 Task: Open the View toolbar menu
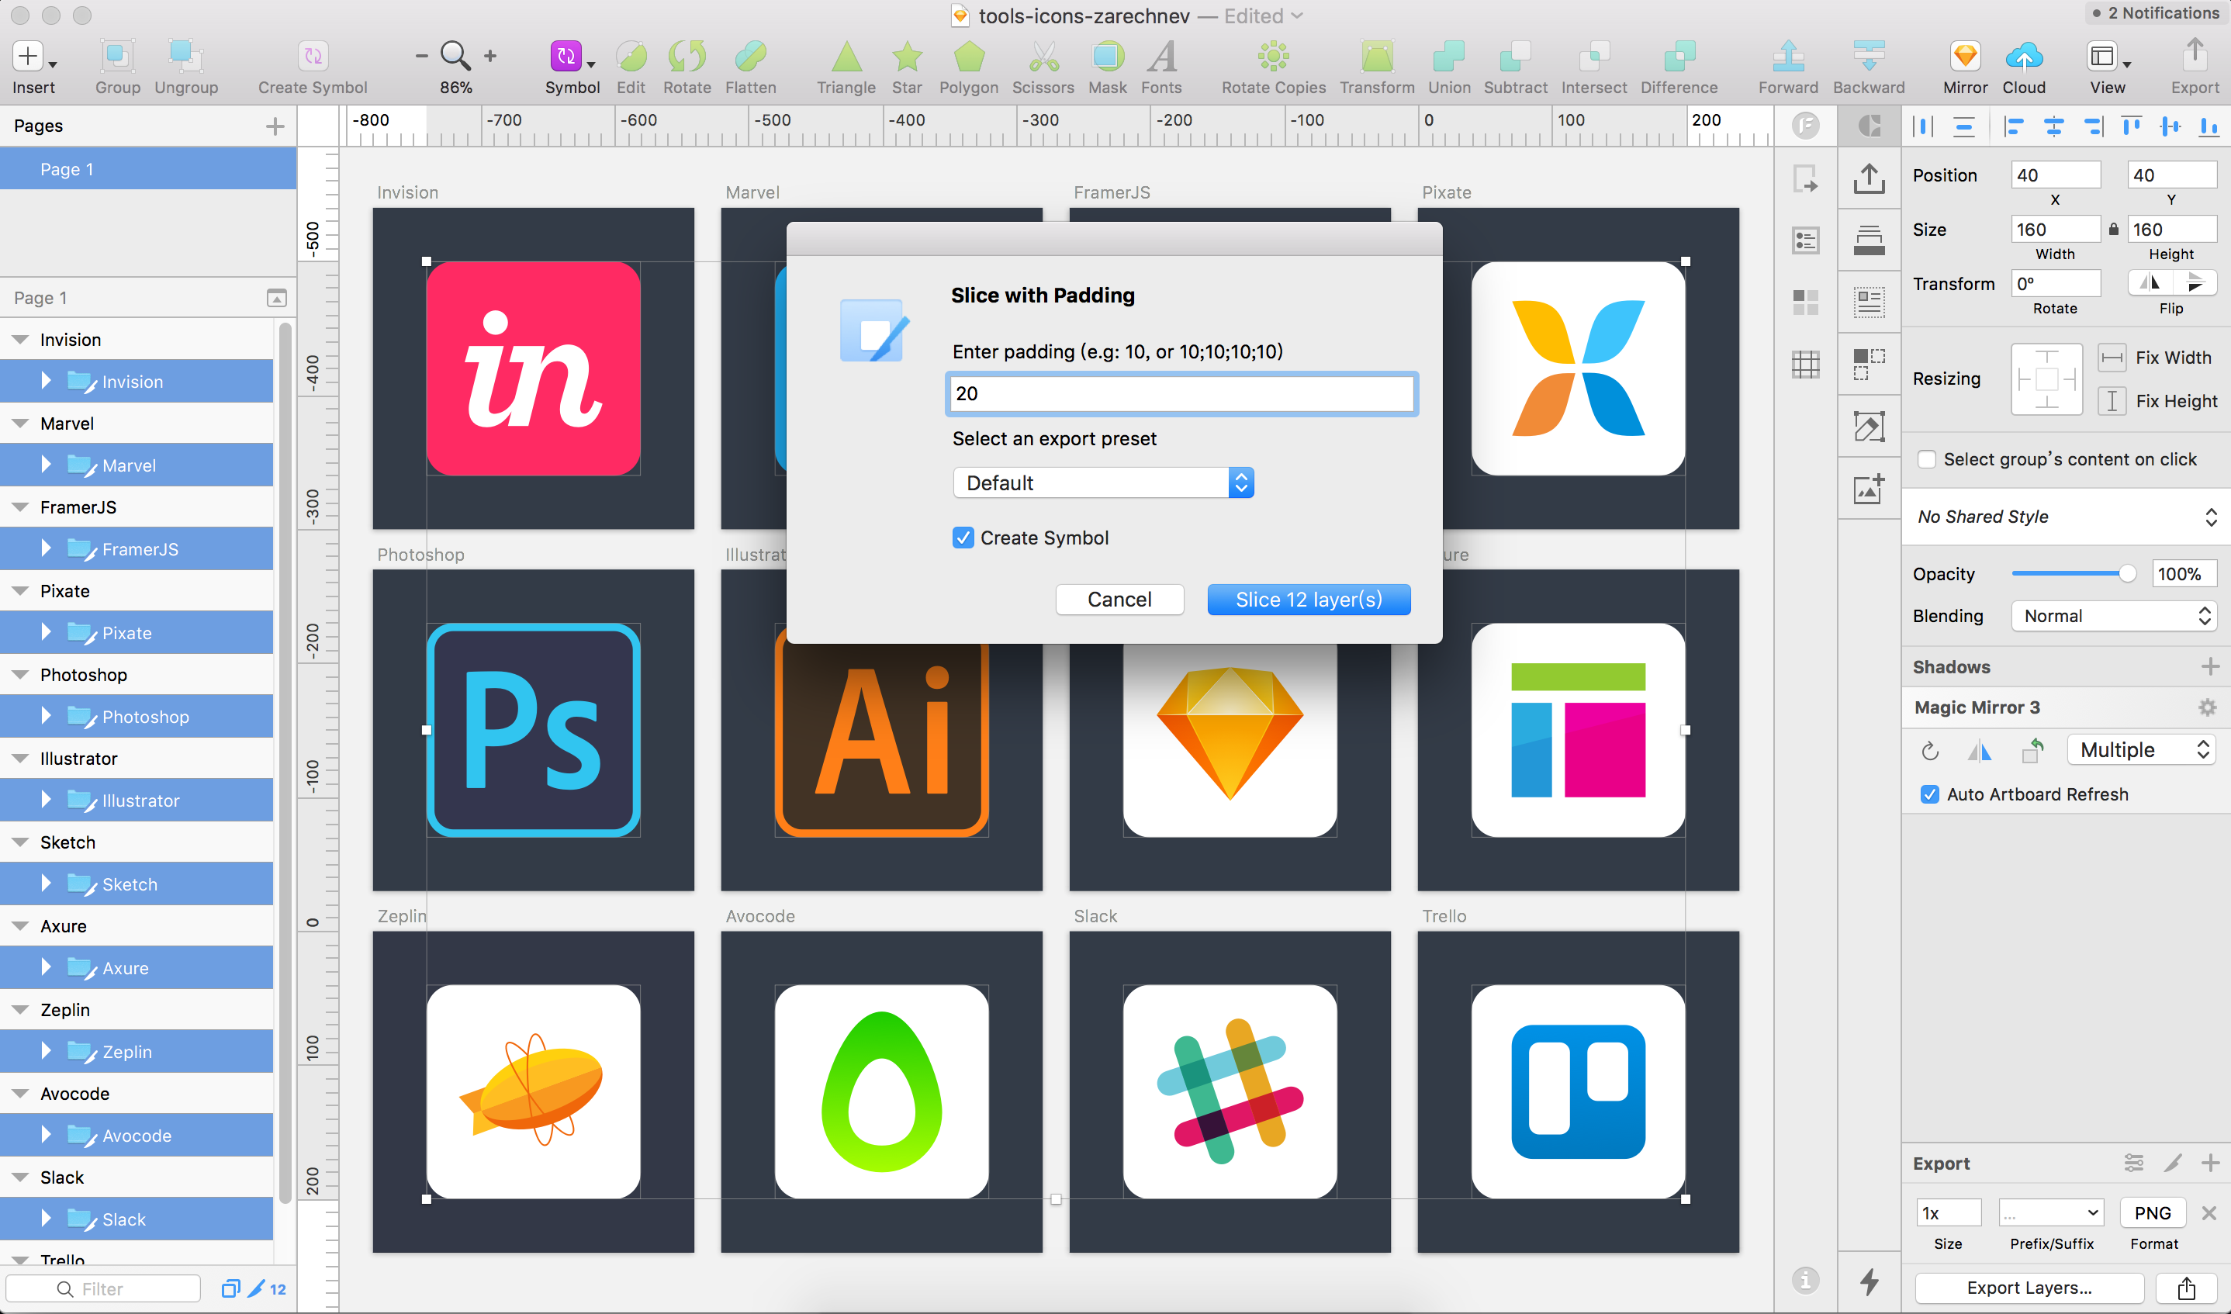pos(2107,57)
